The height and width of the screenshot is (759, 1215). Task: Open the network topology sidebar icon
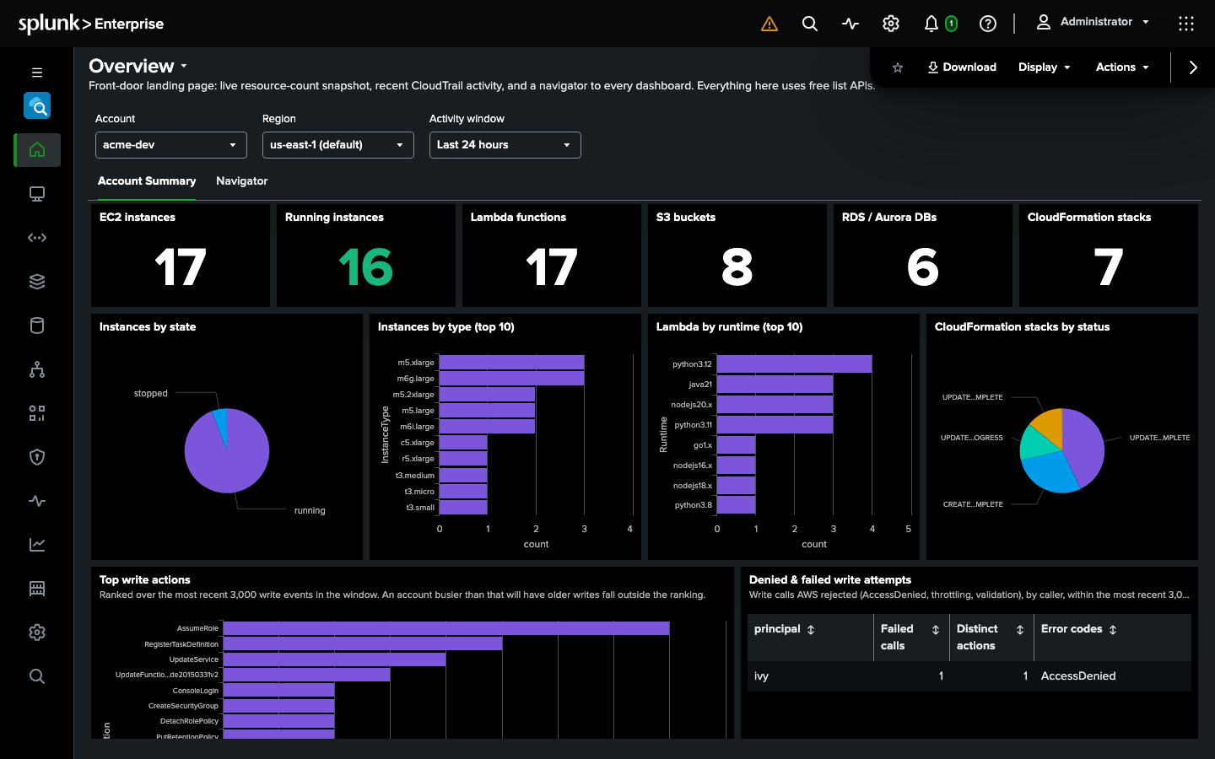37,369
